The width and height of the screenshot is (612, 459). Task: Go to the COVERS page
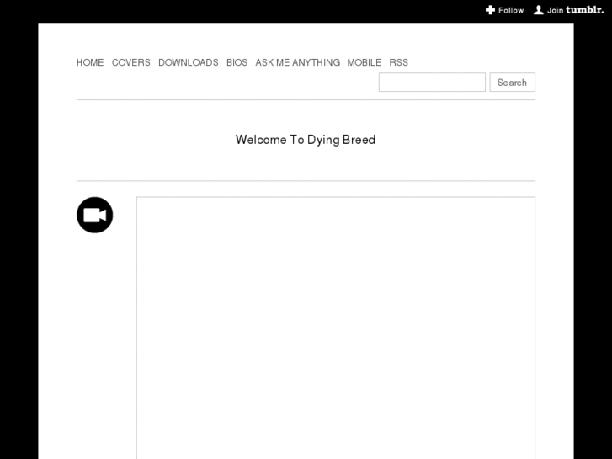131,62
